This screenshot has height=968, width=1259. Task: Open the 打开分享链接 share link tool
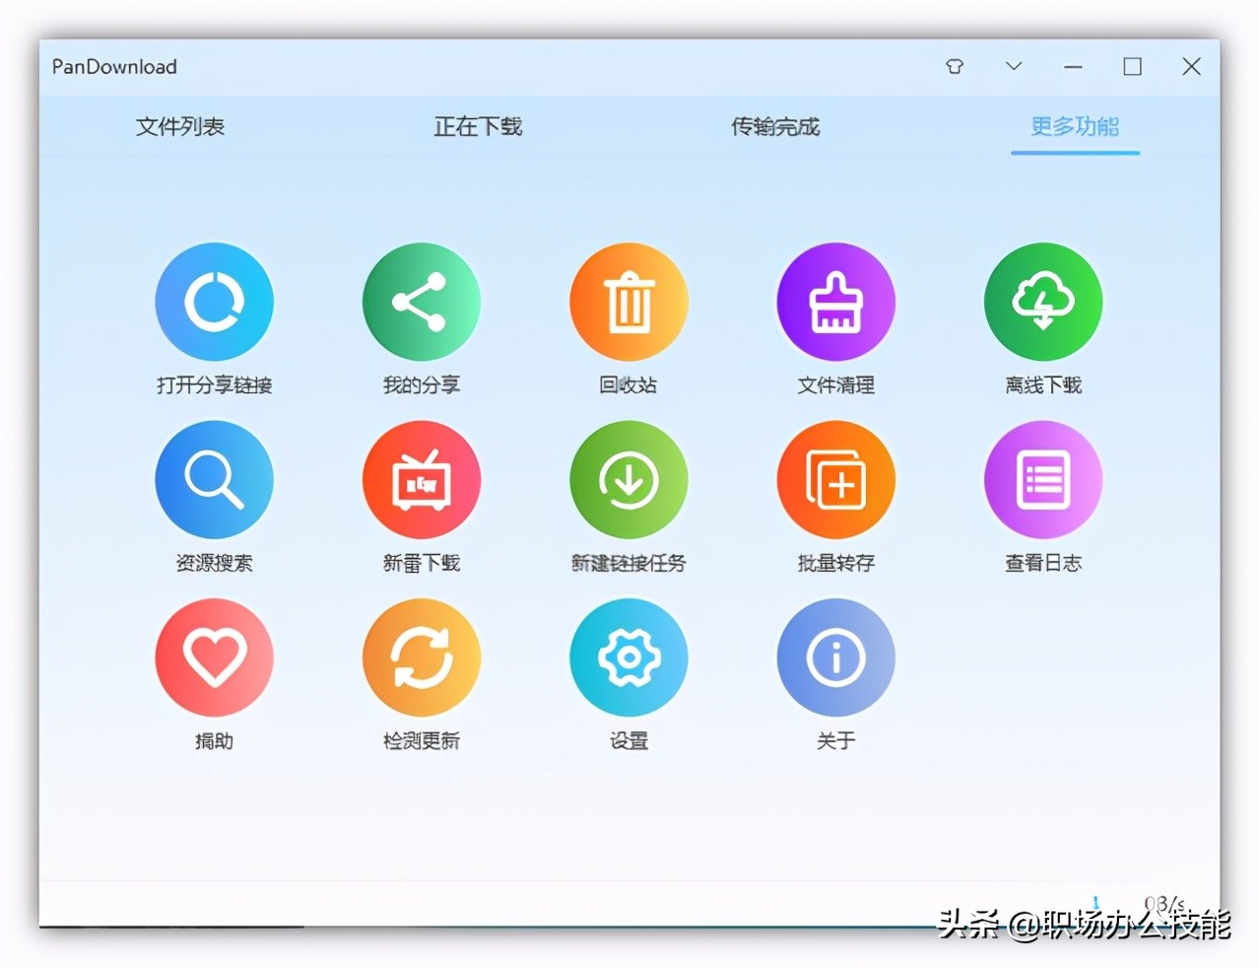(x=214, y=302)
